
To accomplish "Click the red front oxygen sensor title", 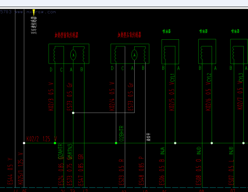I will (x=66, y=35).
